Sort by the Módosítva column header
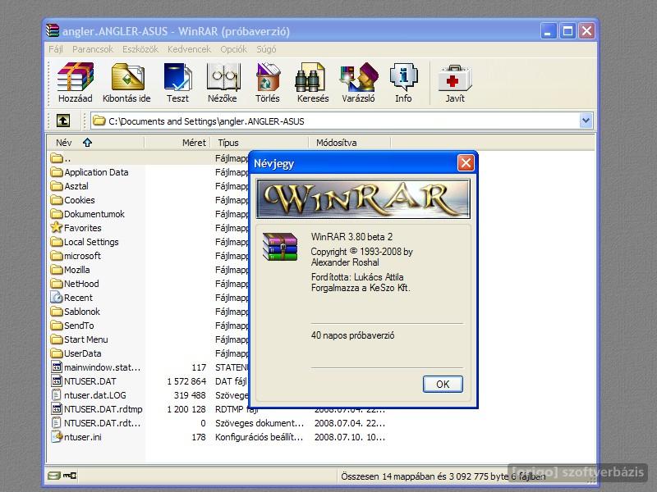The height and width of the screenshot is (492, 657). [350, 143]
